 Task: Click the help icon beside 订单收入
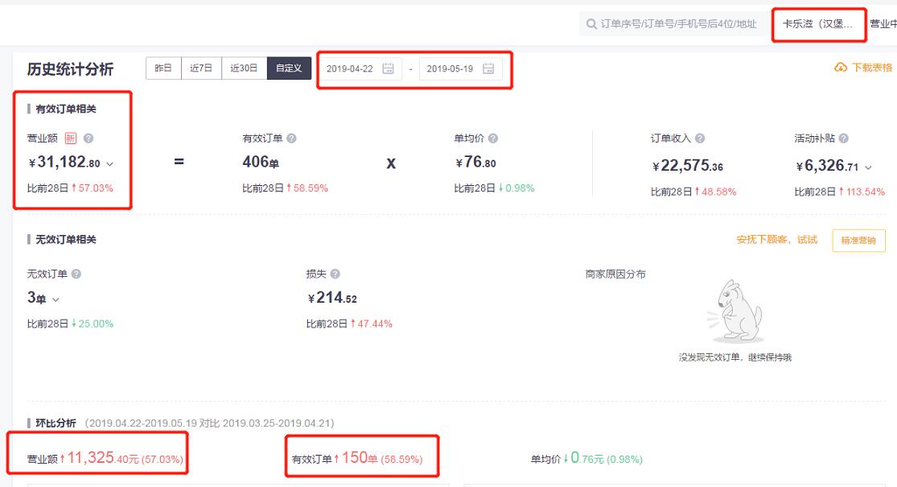700,138
